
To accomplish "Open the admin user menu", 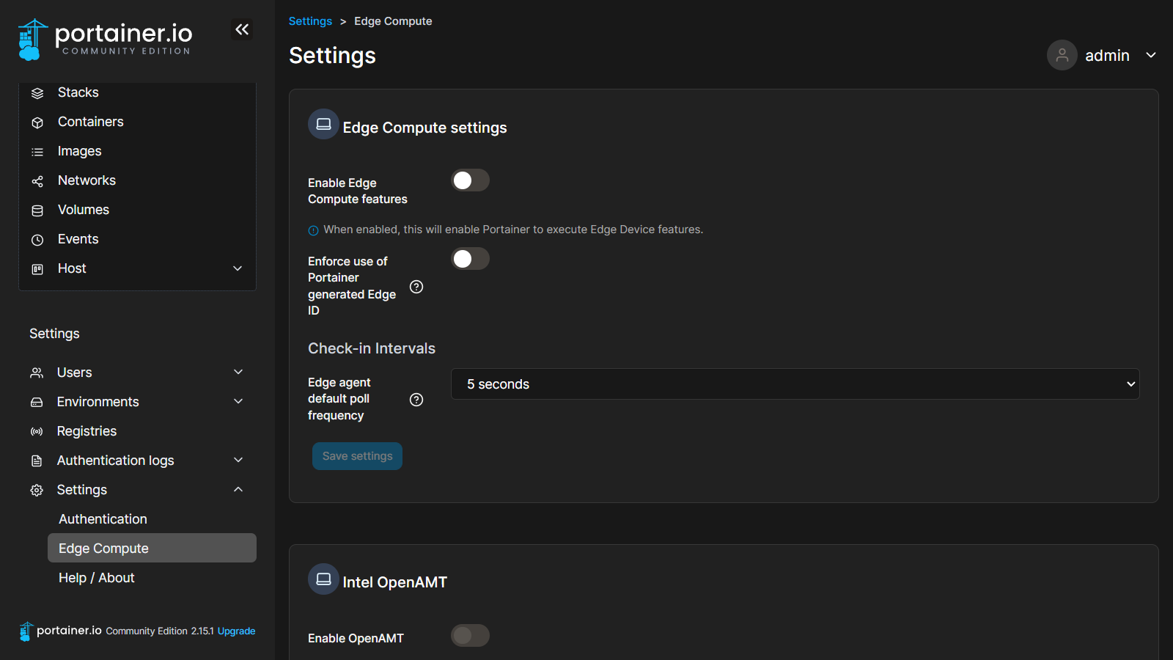I will (x=1102, y=56).
